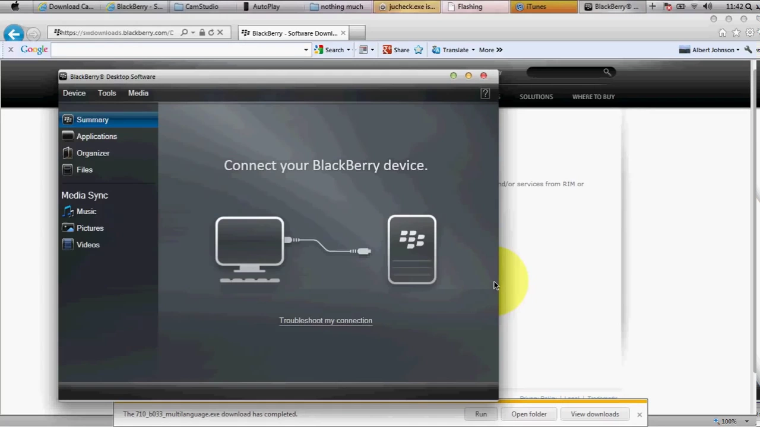
Task: Click address bar search magnifier icon
Action: pyautogui.click(x=184, y=33)
